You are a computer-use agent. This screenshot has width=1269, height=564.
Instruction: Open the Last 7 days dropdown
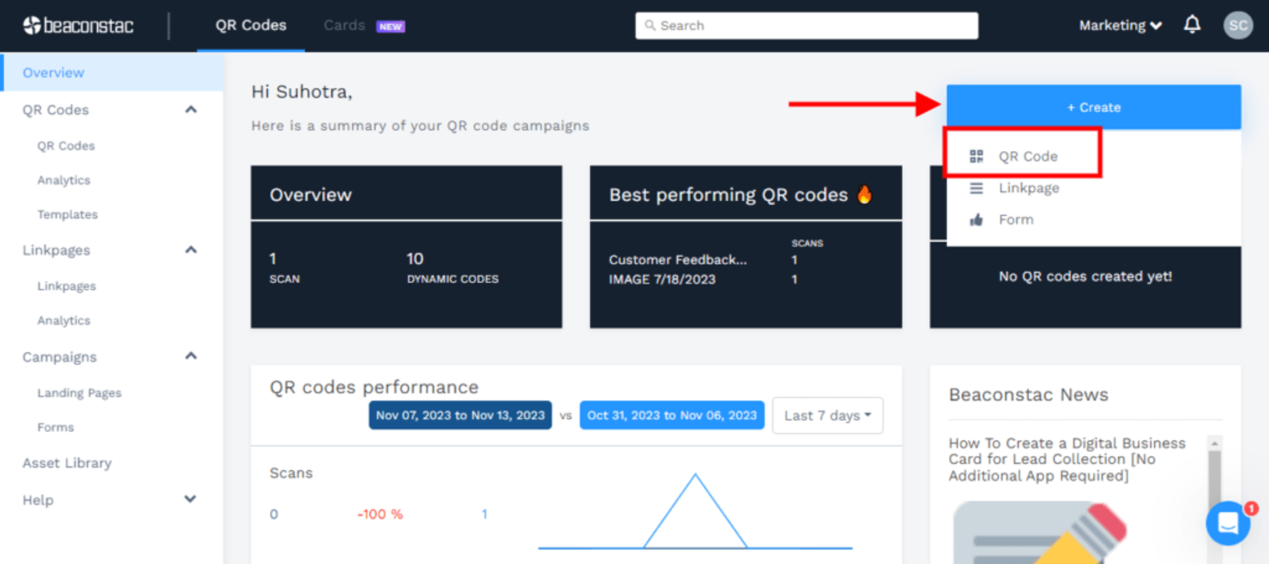(827, 415)
